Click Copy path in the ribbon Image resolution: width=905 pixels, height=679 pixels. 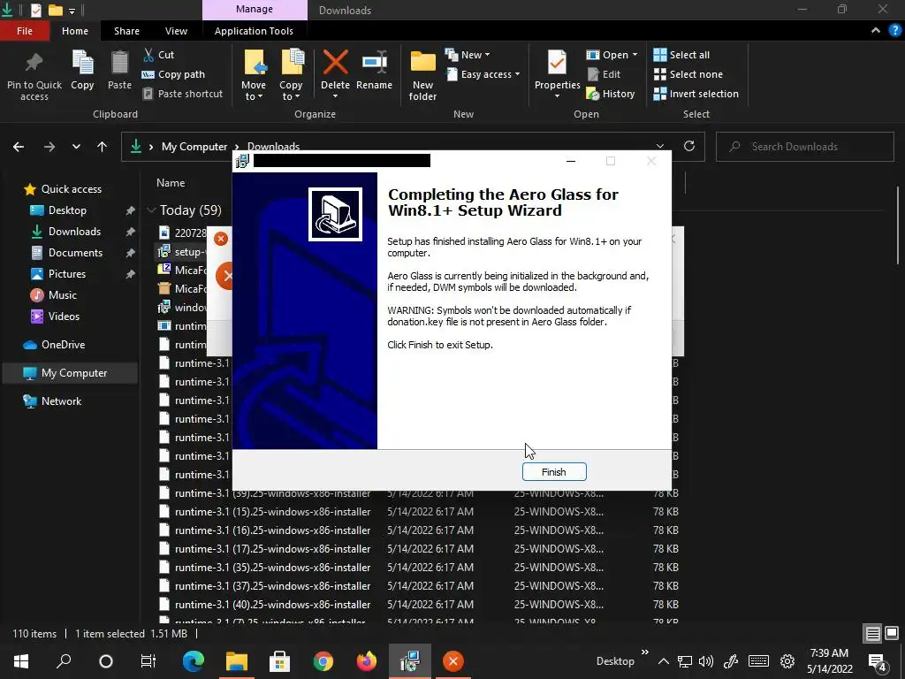tap(174, 74)
